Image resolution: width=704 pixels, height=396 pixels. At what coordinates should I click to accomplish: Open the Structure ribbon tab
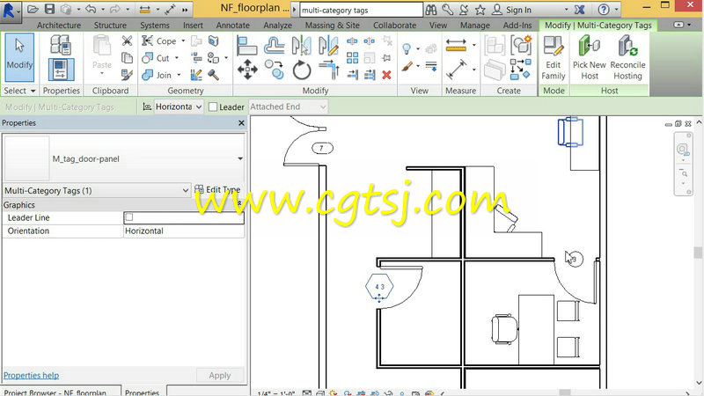pyautogui.click(x=110, y=26)
